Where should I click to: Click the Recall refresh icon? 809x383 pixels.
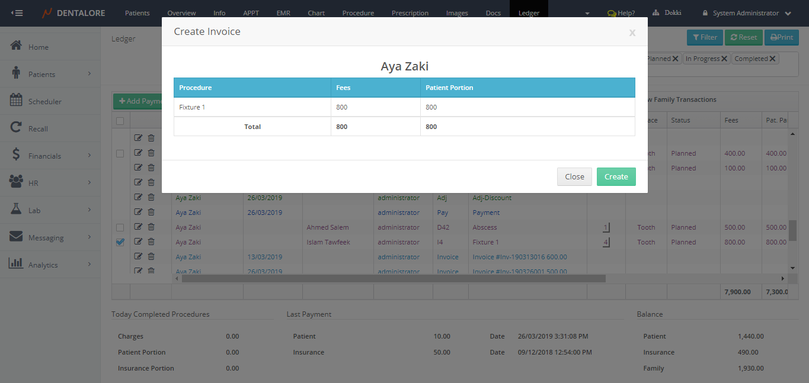tap(17, 128)
